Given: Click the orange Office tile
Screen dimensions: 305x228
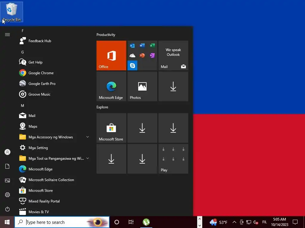Looking at the screenshot, I should pos(111,56).
